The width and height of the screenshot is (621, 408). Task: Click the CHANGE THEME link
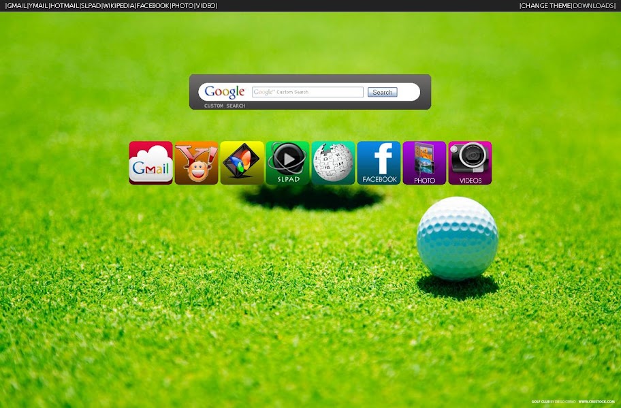coord(545,5)
